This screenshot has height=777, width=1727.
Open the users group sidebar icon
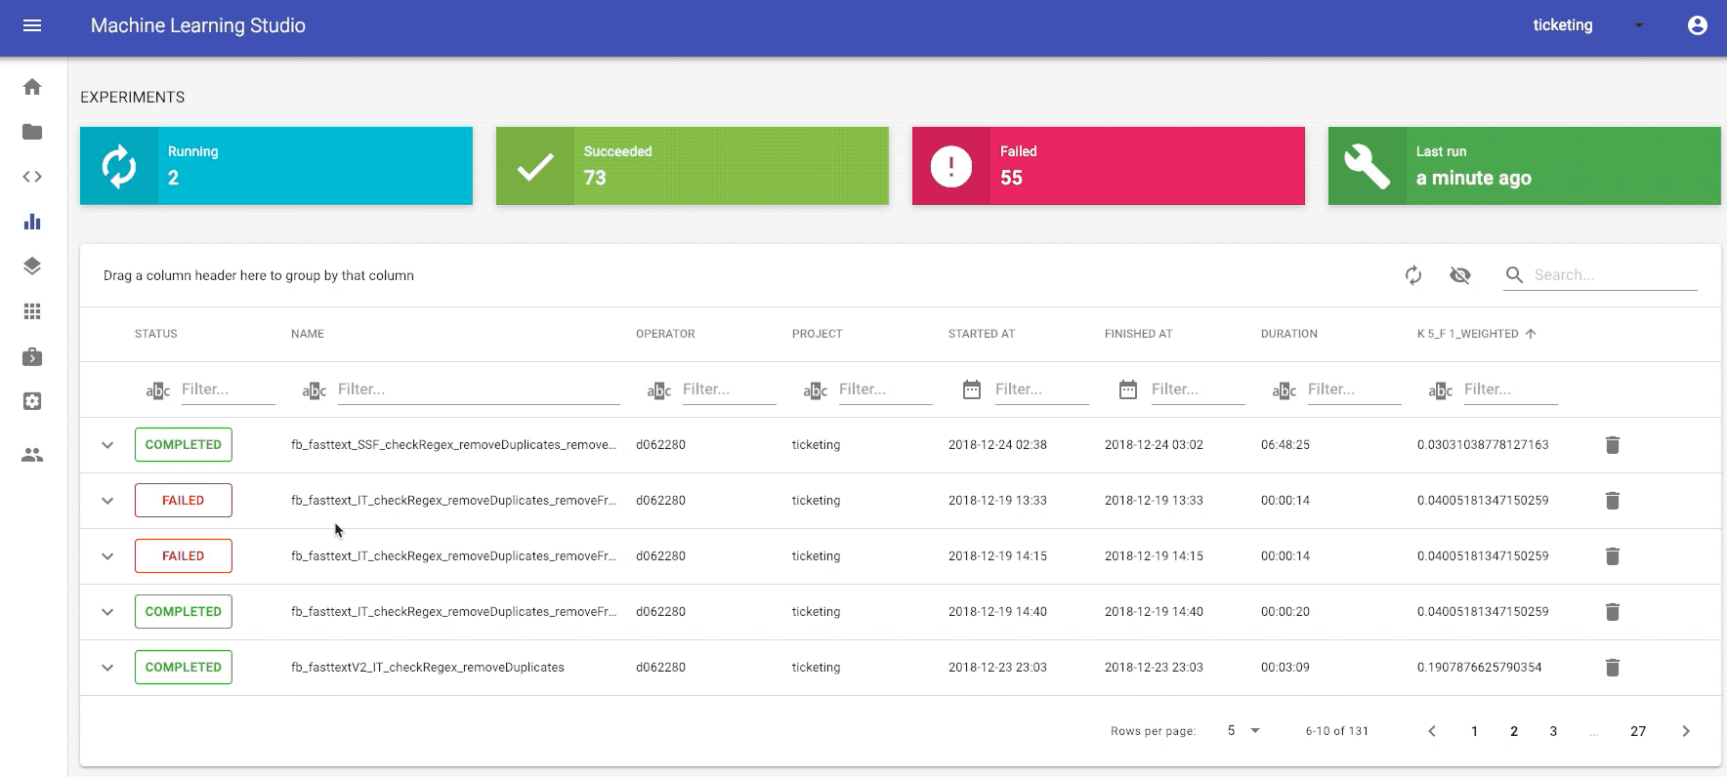[x=32, y=455]
